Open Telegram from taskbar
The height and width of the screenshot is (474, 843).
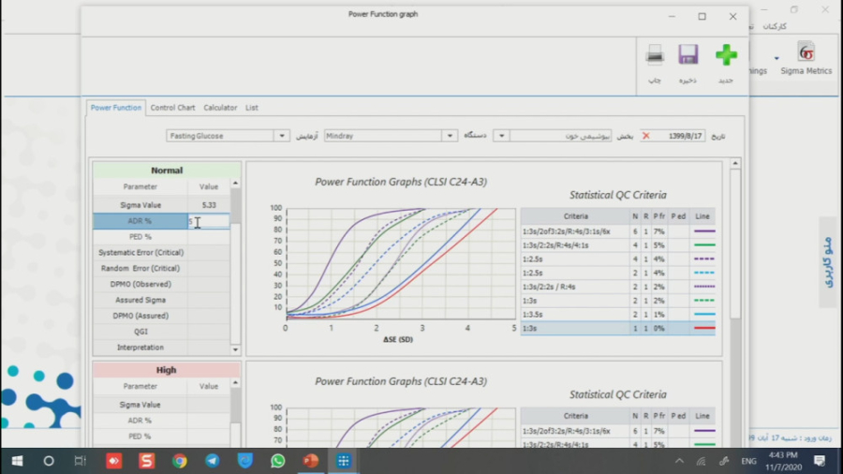point(213,461)
